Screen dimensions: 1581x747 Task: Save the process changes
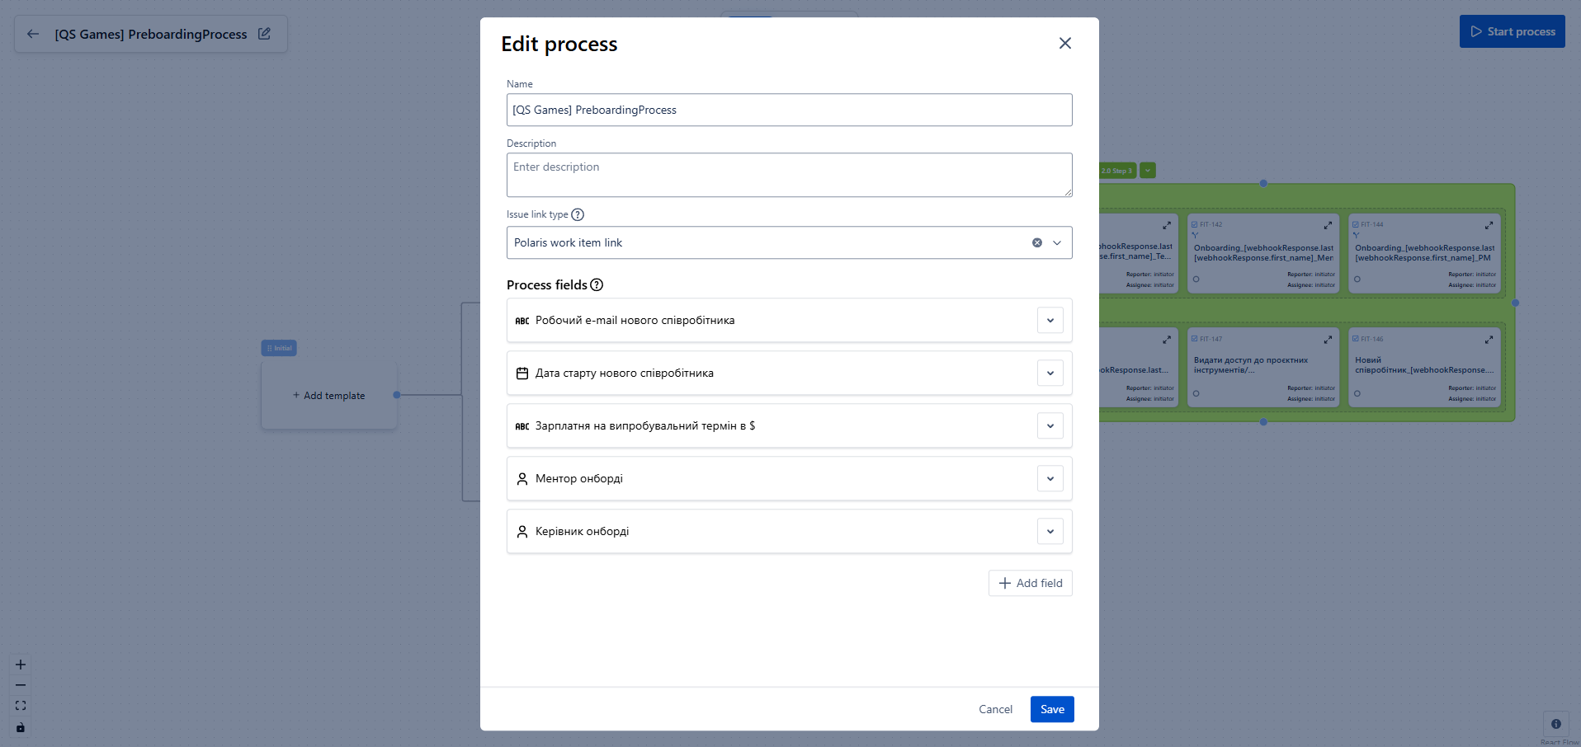1051,709
